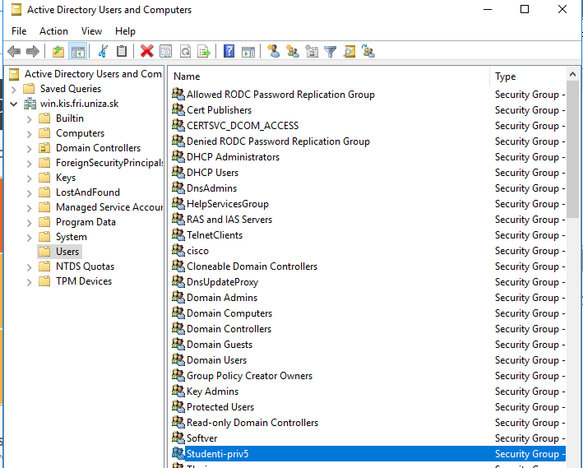Click the Domain Admins group icon
583x468 pixels.
(x=178, y=297)
